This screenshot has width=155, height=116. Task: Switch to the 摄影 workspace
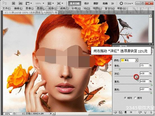96,3
